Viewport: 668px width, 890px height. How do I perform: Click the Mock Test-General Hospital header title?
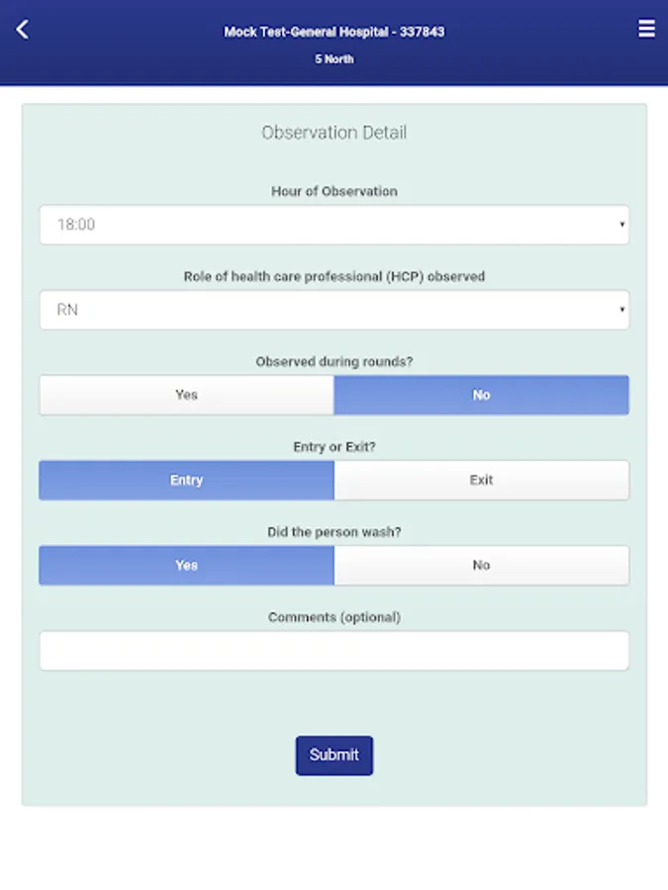click(334, 32)
